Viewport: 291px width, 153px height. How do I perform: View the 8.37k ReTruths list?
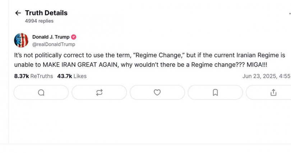pyautogui.click(x=34, y=76)
